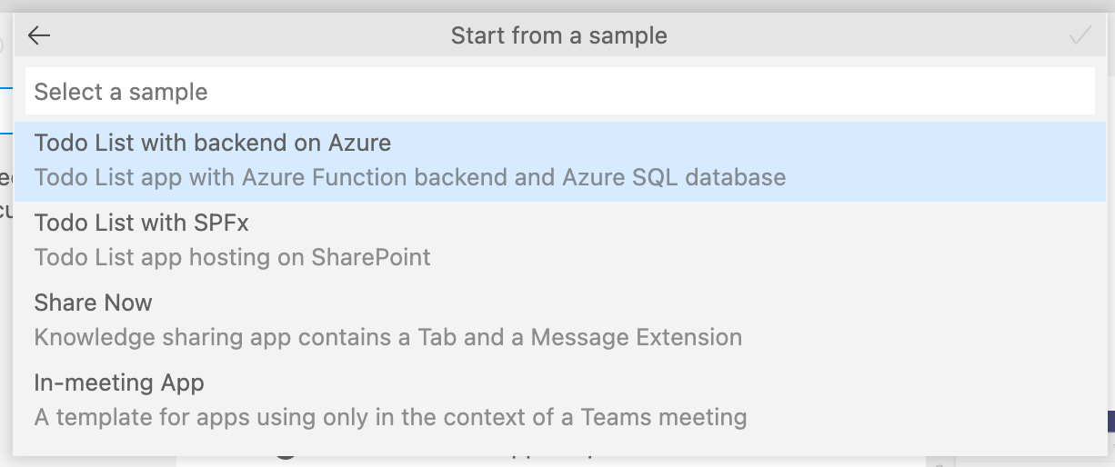Pick the sample with Tab and Message Extension
The height and width of the screenshot is (467, 1115).
559,320
